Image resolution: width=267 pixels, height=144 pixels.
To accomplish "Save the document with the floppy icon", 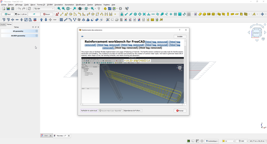I will (13, 9).
